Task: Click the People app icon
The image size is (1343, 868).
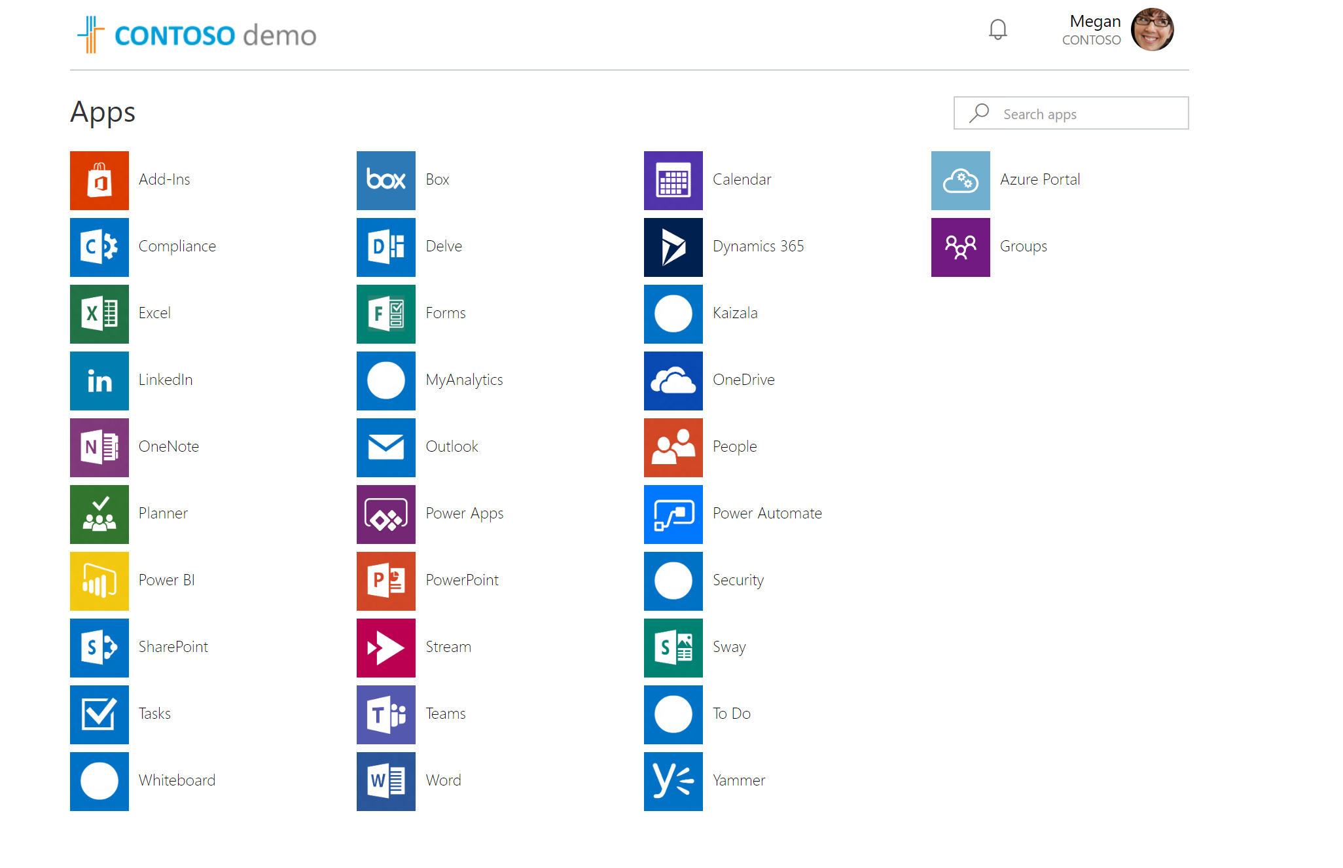Action: [x=673, y=448]
